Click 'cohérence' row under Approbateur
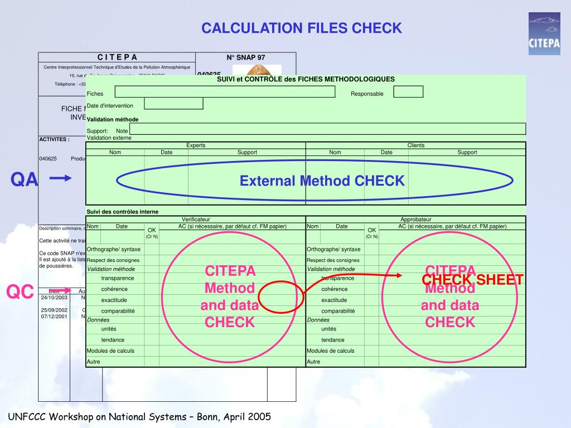Image resolution: width=571 pixels, height=428 pixels. [335, 289]
